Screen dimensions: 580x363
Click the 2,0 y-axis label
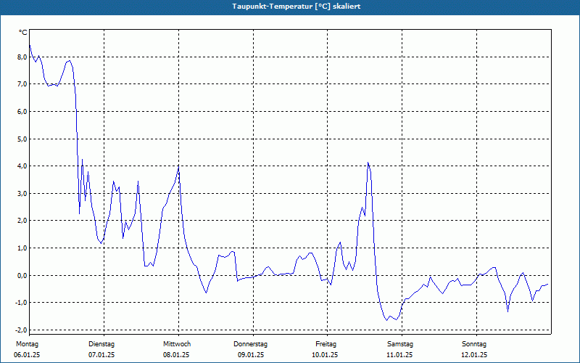(x=22, y=221)
